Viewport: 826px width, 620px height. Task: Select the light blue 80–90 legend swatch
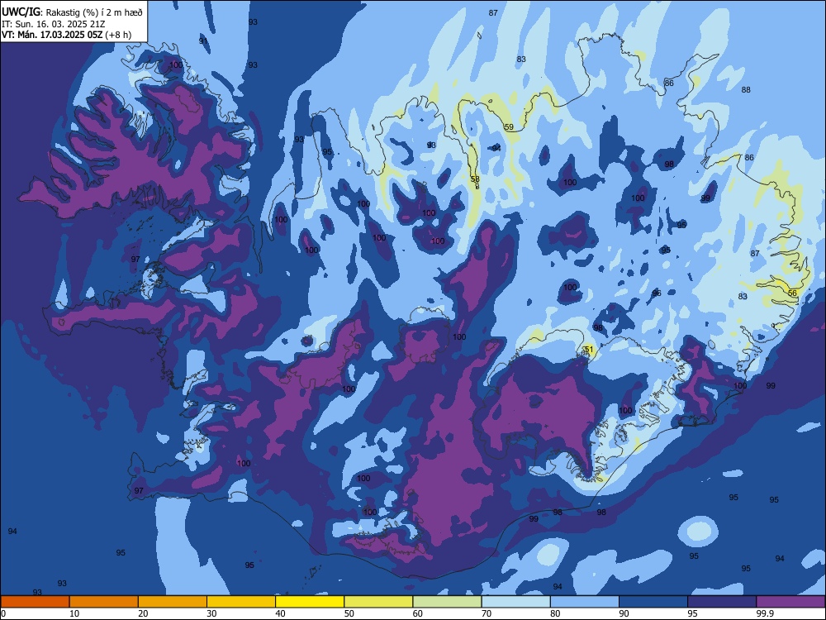(585, 602)
